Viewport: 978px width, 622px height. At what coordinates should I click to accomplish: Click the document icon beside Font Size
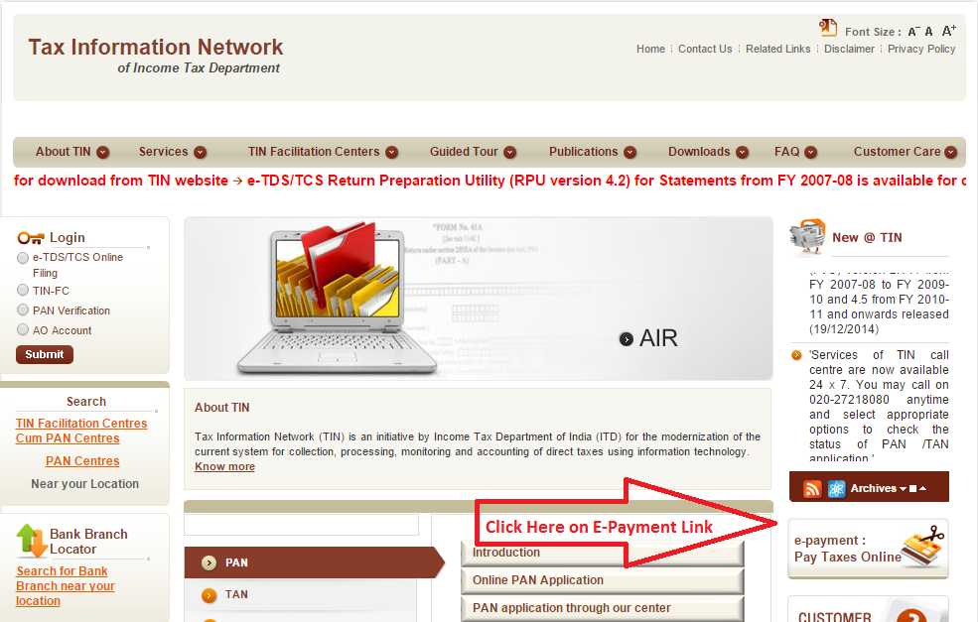click(828, 28)
